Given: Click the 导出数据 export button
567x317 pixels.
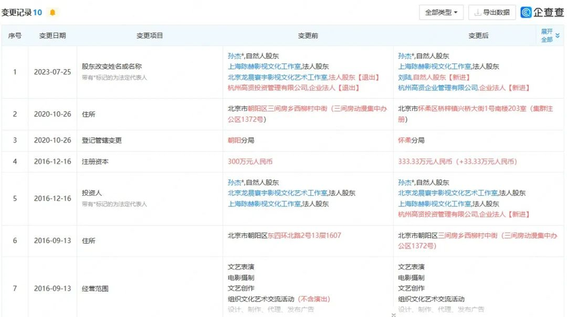Looking at the screenshot, I should pyautogui.click(x=492, y=13).
